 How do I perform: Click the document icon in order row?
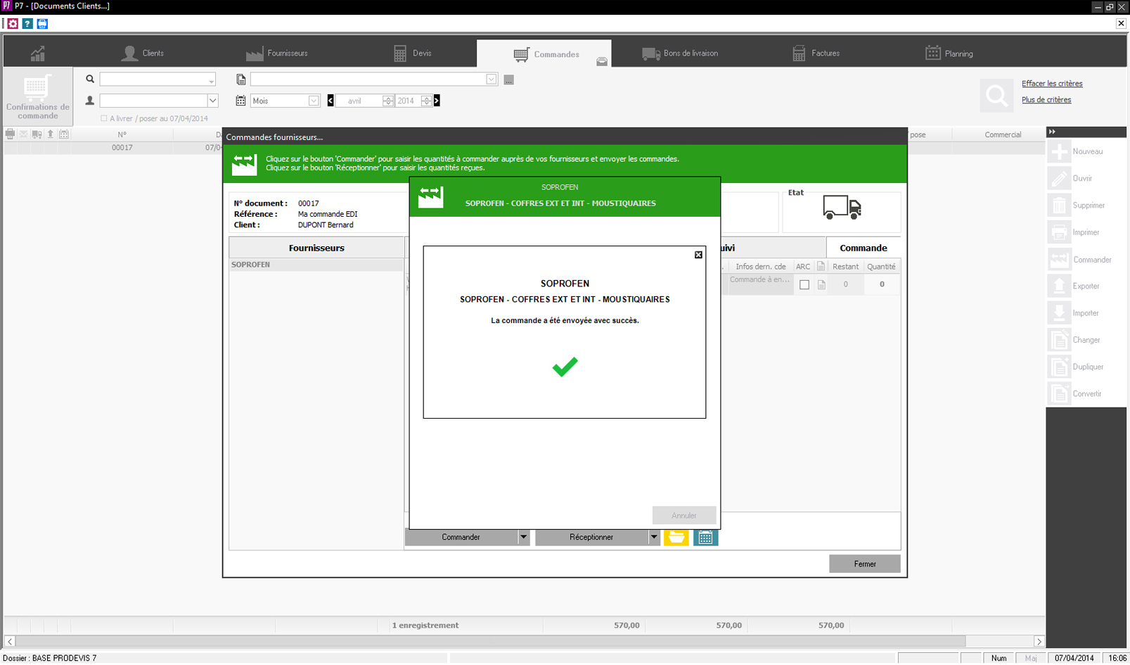pyautogui.click(x=821, y=285)
